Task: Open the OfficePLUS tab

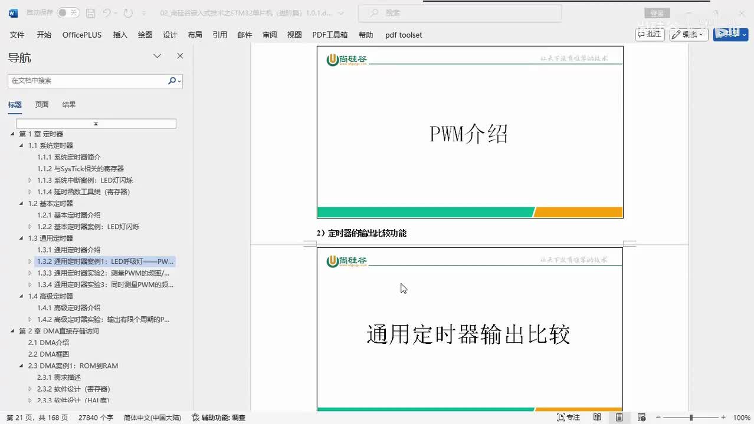Action: click(x=82, y=35)
